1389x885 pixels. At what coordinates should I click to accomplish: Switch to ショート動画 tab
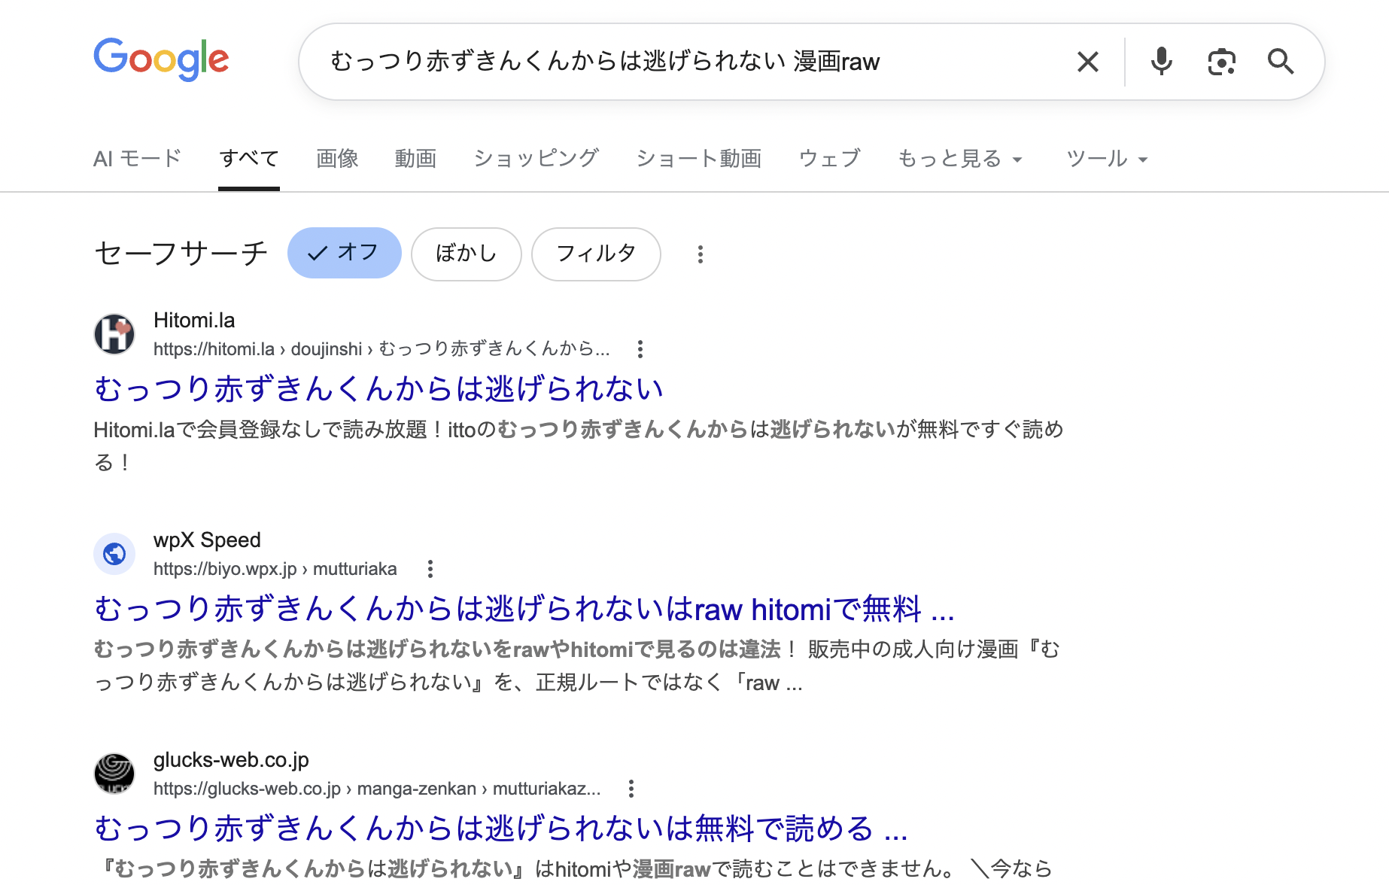pos(699,159)
